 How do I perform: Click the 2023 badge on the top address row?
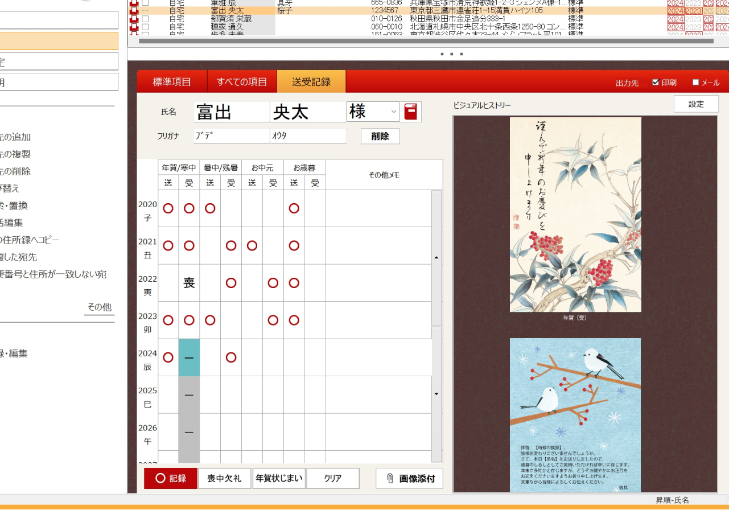point(694,3)
